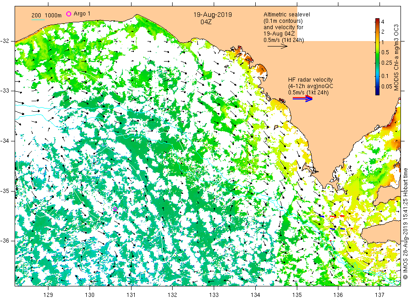The image size is (411, 301).
Task: Click the colorbar tick value 4
Action: tap(382, 22)
